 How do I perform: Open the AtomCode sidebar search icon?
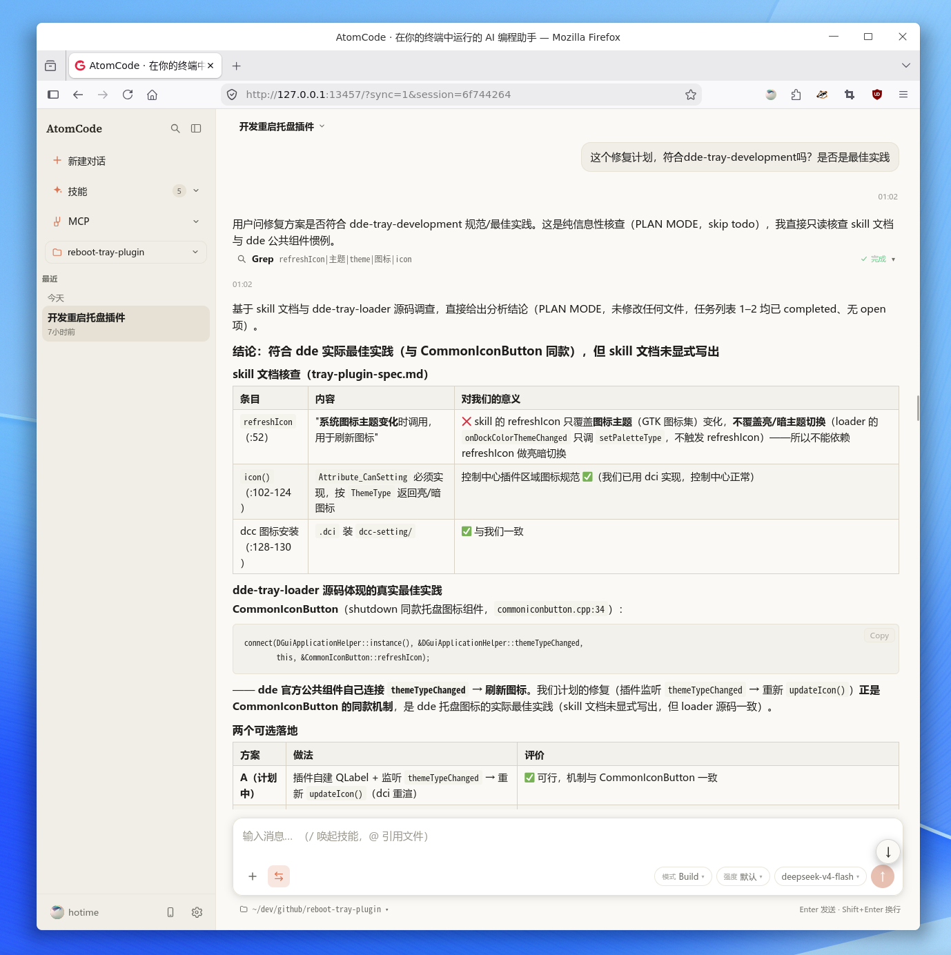(x=175, y=128)
